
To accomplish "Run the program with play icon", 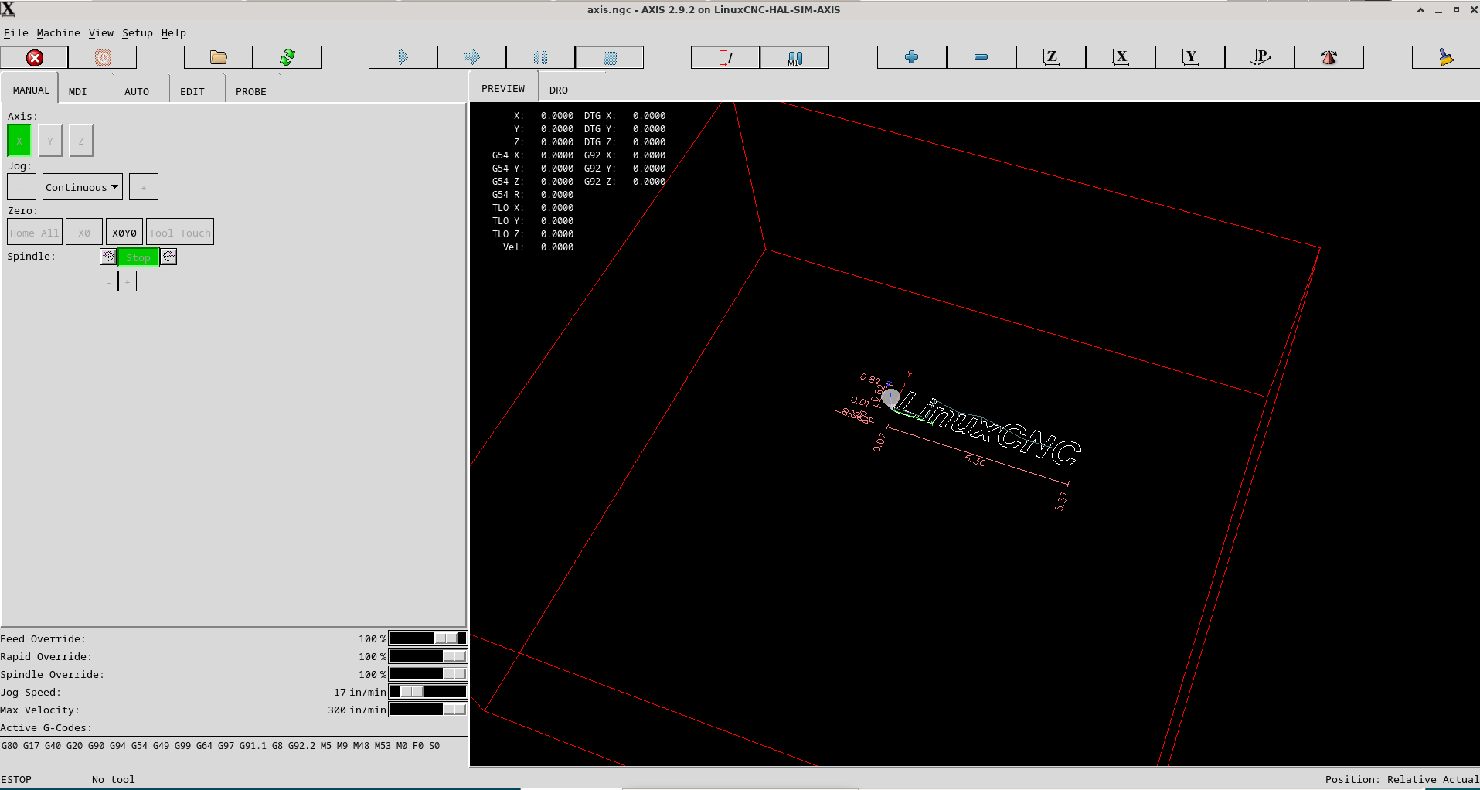I will (403, 58).
